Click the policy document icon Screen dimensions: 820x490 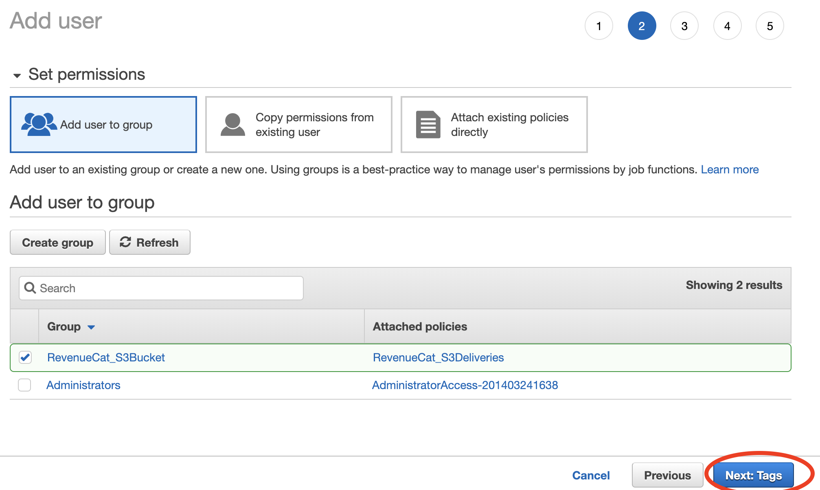[428, 125]
